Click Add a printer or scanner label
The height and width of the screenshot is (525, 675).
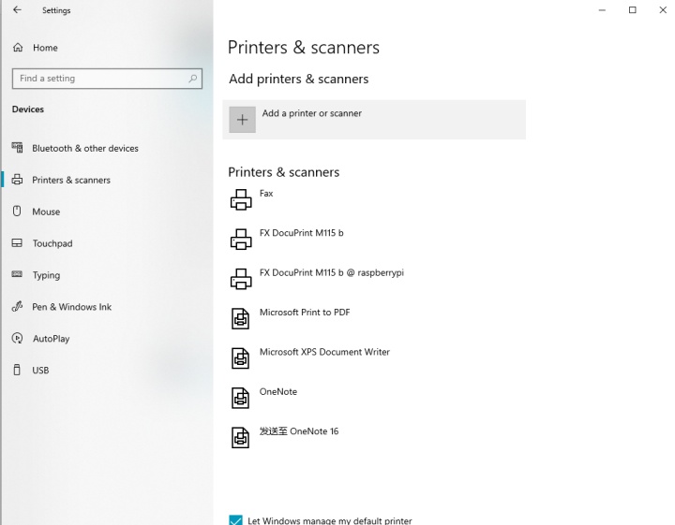tap(311, 113)
